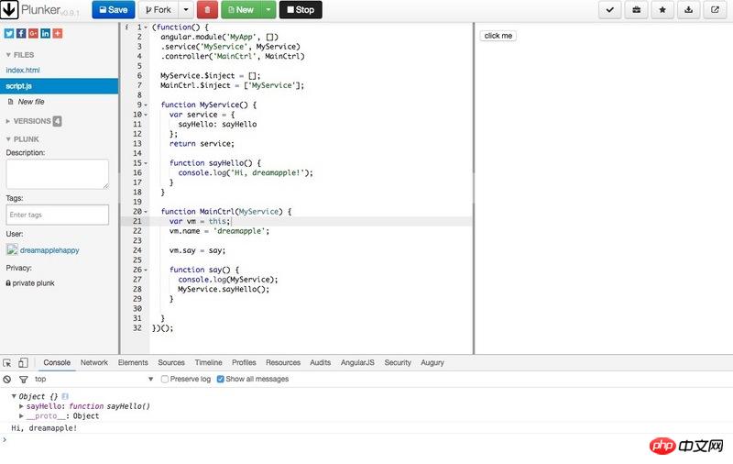
Task: Clear console with the ban icon
Action: coord(7,379)
